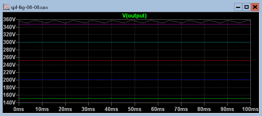Click the 260V vertical axis label

(10, 57)
